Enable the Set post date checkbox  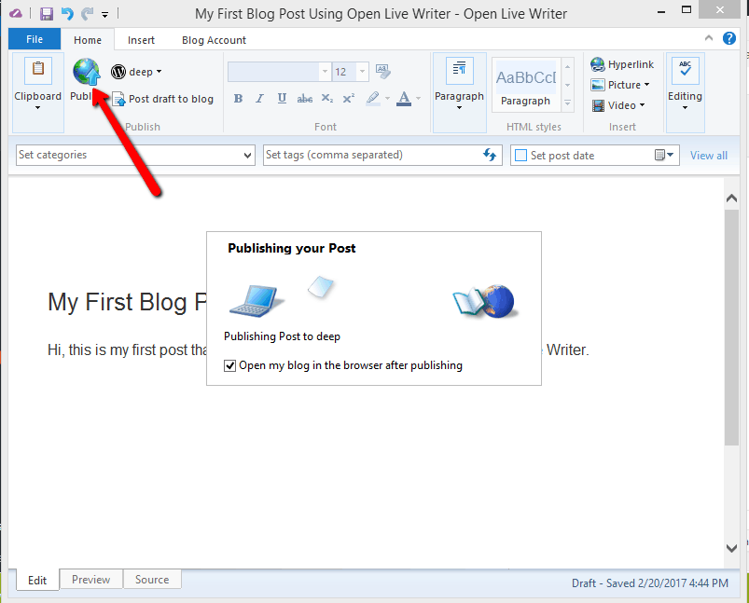click(521, 155)
